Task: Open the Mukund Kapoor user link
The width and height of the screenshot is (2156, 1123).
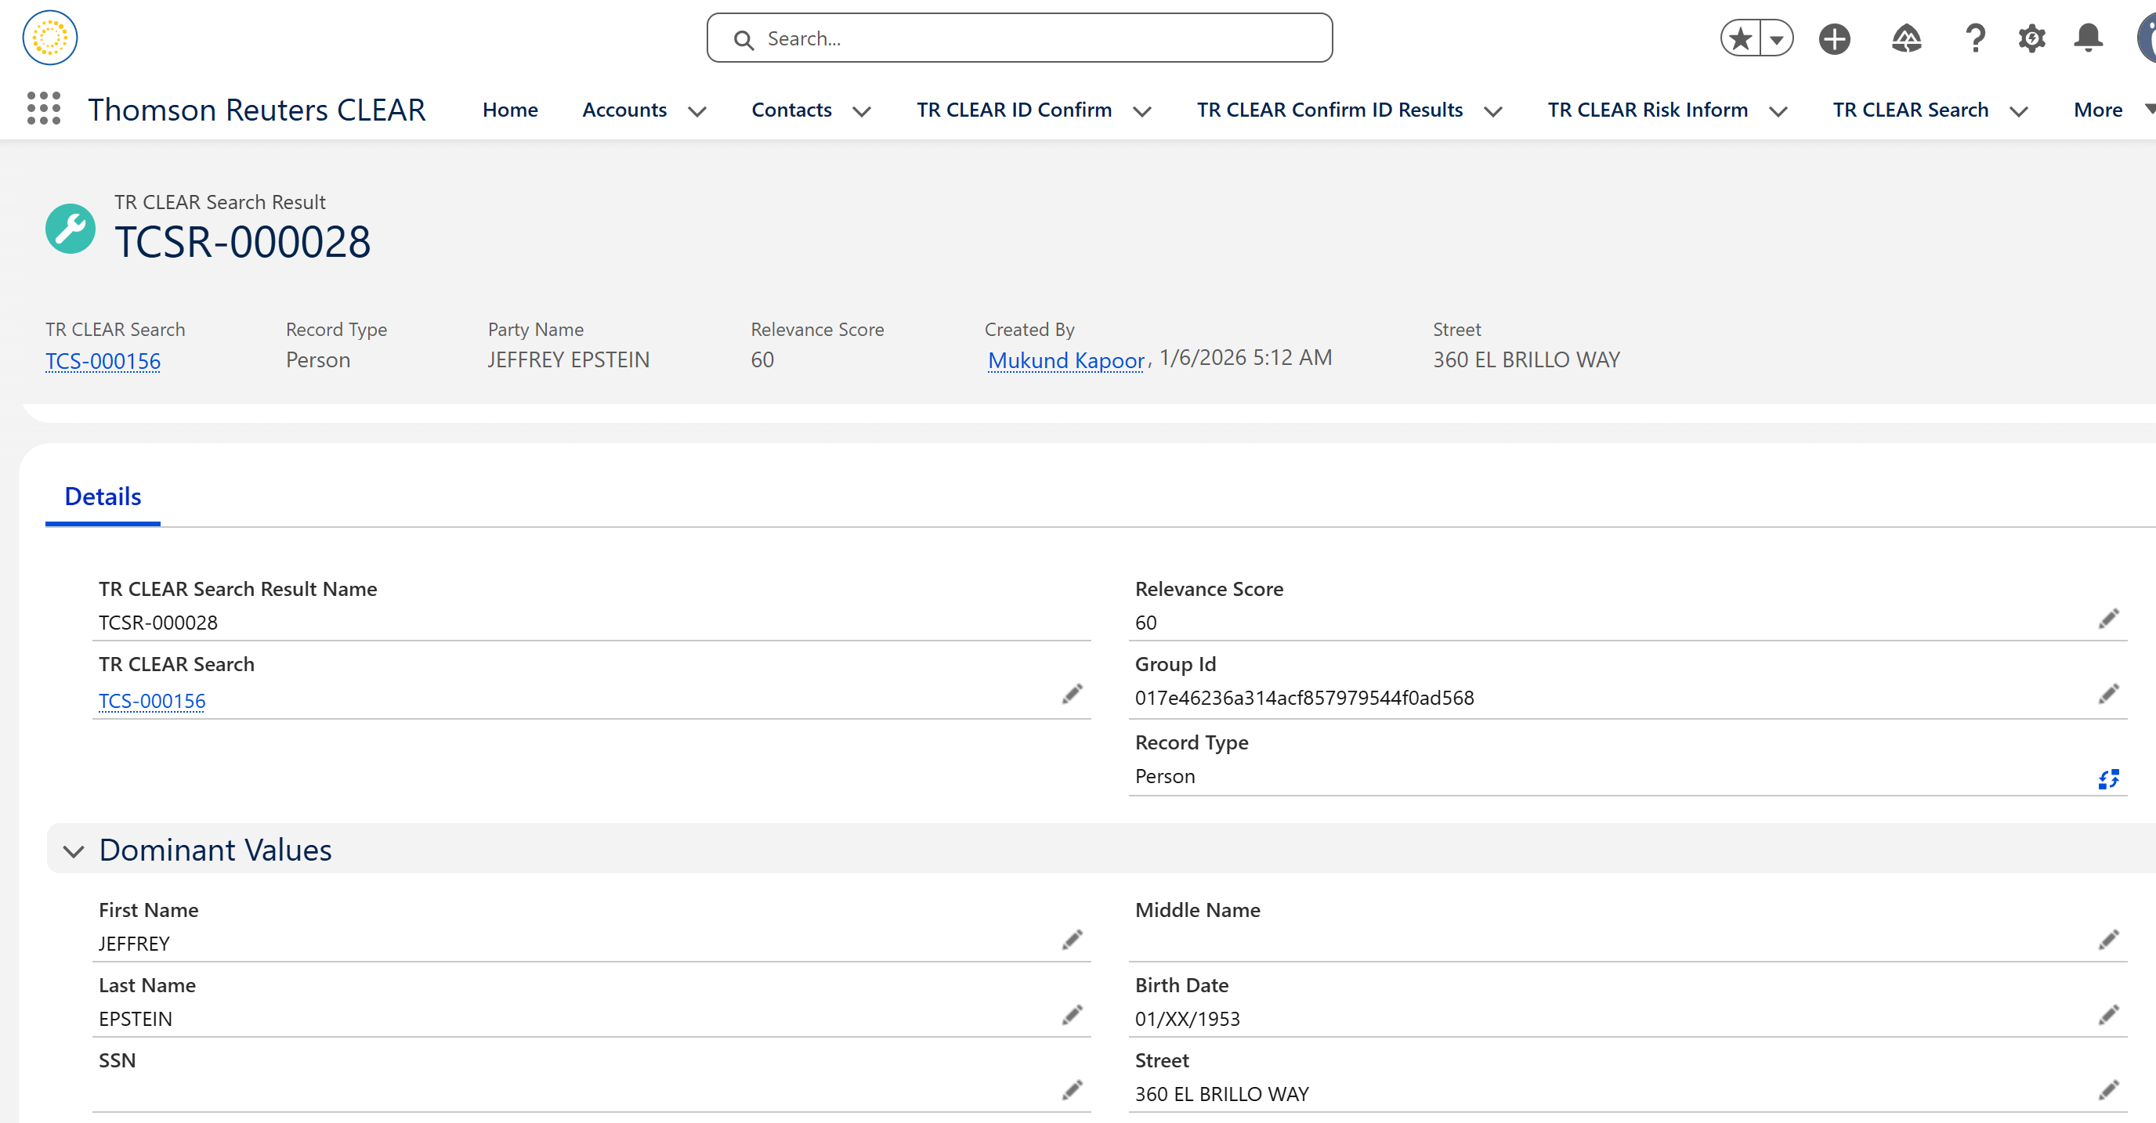Action: [1065, 359]
